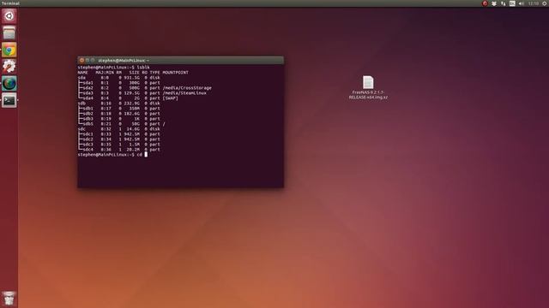Click the MOUNTPOINT column header

coord(175,73)
